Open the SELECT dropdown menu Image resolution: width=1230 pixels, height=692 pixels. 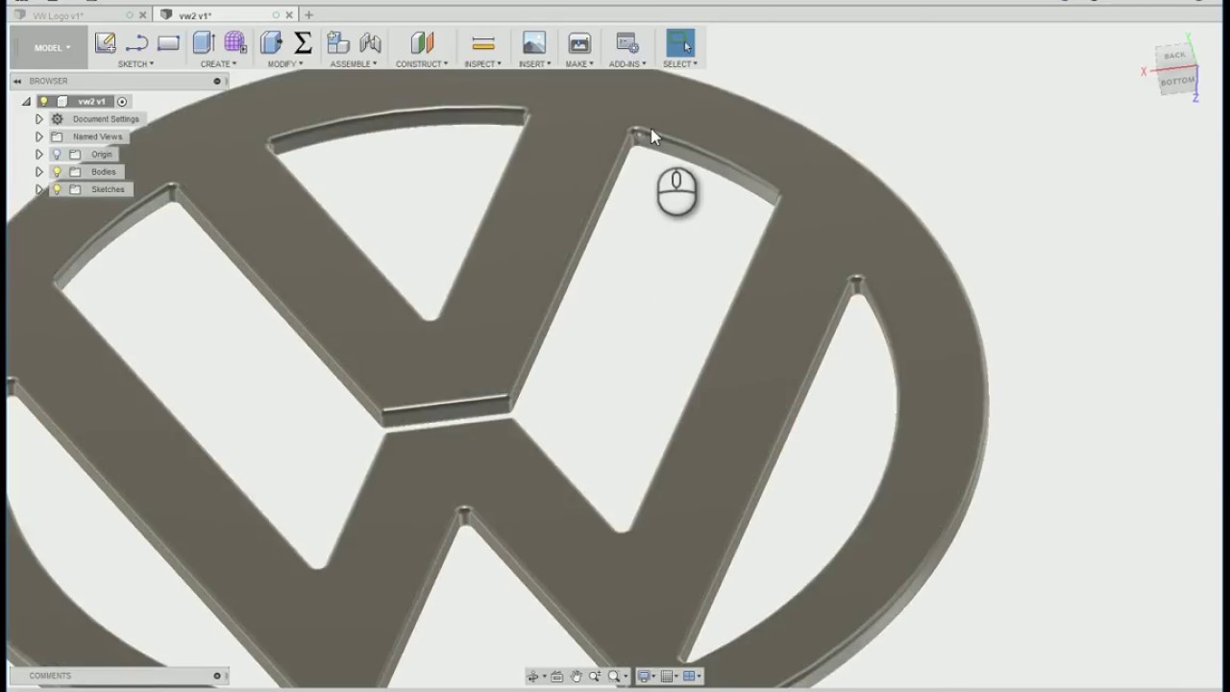680,64
